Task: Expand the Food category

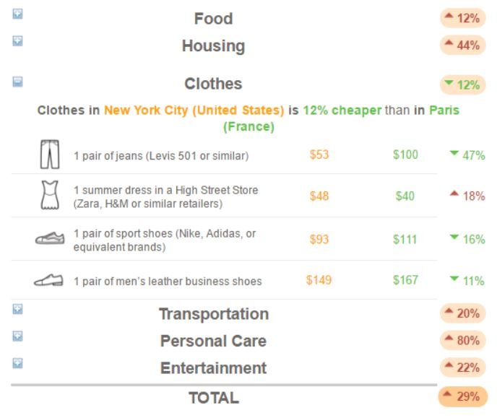Action: tap(17, 14)
